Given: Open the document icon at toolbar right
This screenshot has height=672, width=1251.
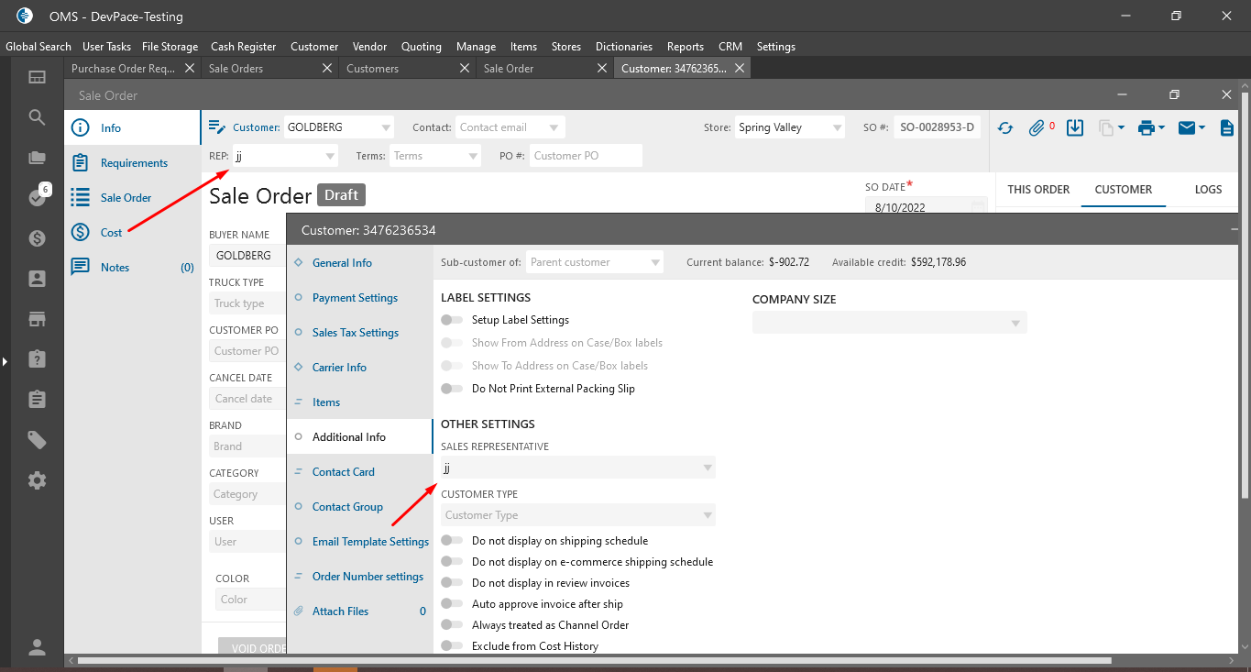Looking at the screenshot, I should click(1227, 128).
